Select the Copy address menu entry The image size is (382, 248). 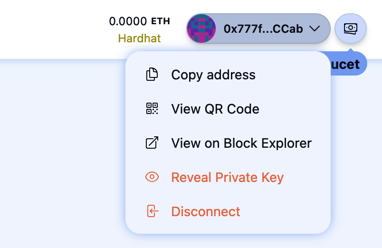point(213,75)
